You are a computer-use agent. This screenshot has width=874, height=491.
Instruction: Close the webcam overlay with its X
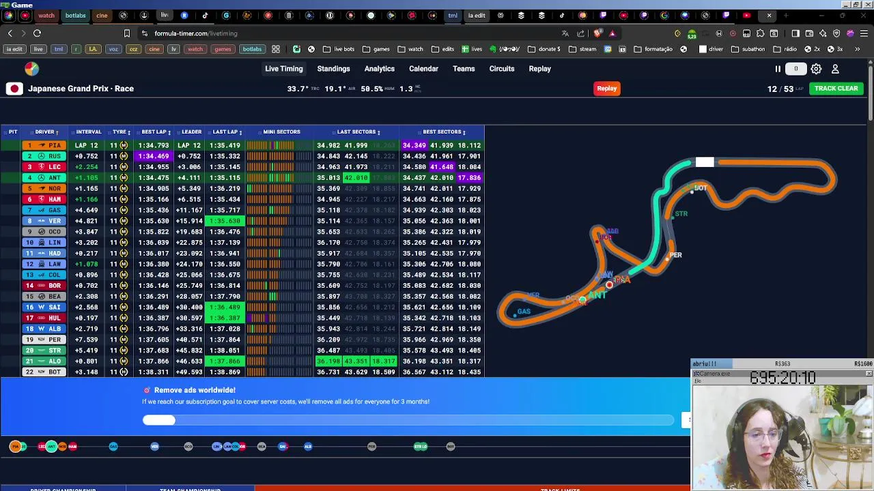[869, 374]
